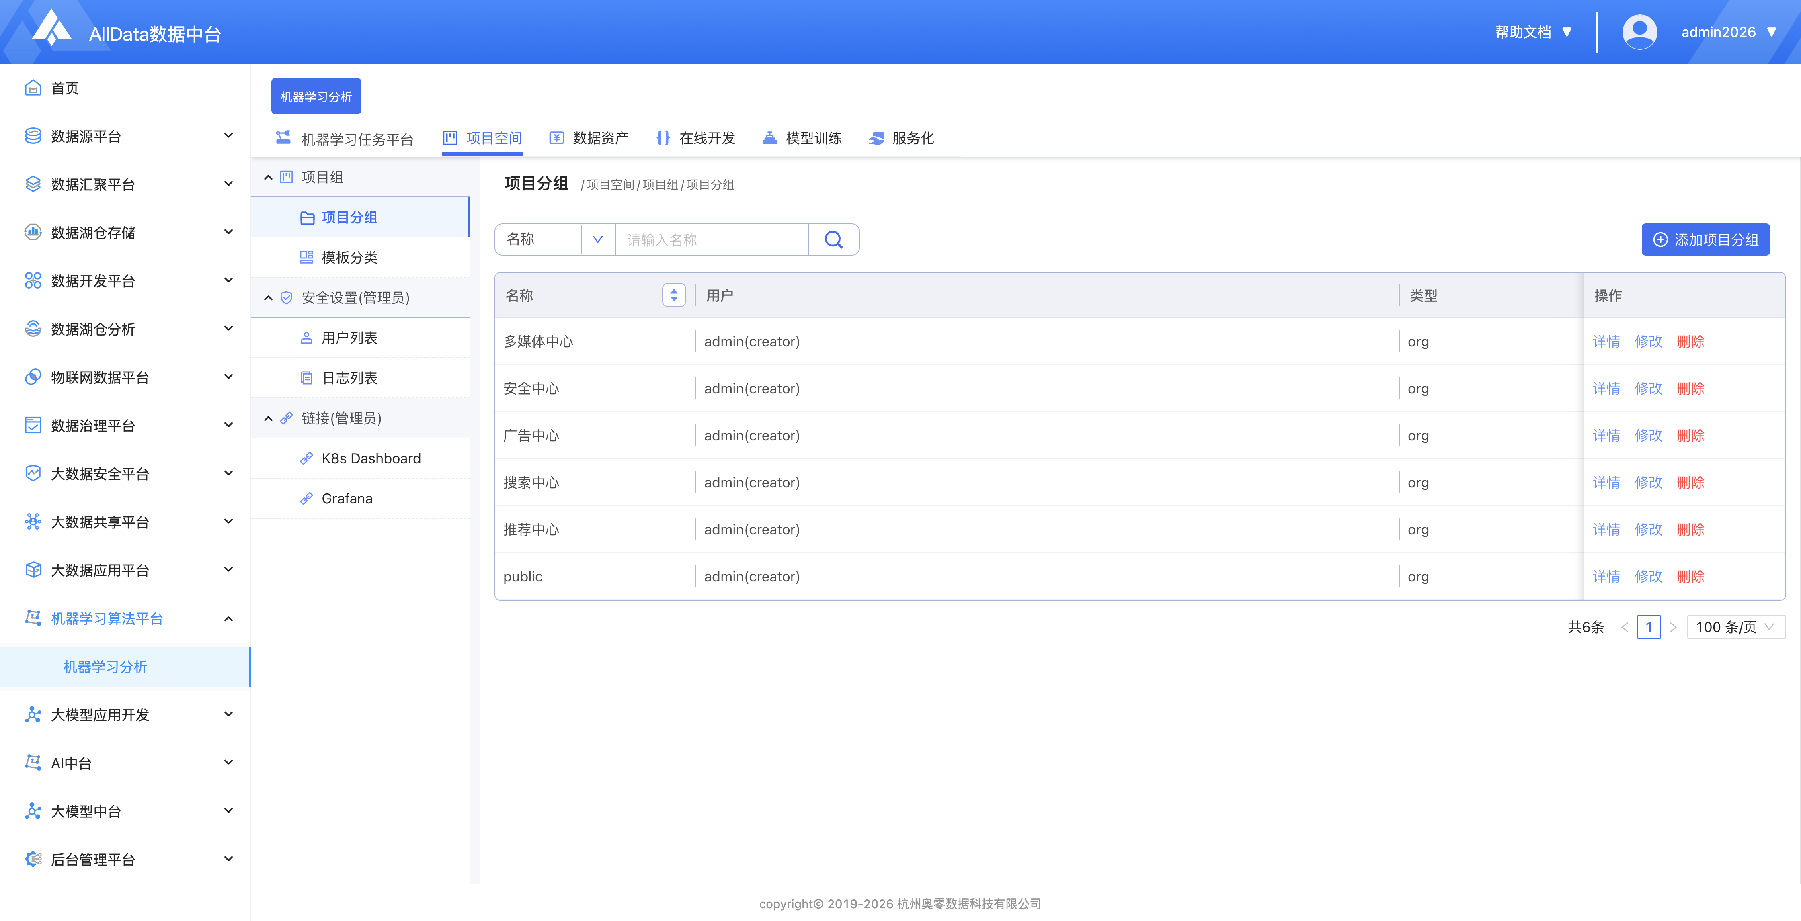Click the 大数据安全平台 shield icon
1801x921 pixels.
coord(33,474)
